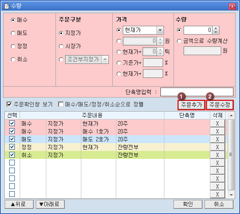The image size is (240, 214).
Task: Click scrollbar down arrow in order list
Action: 231,195
